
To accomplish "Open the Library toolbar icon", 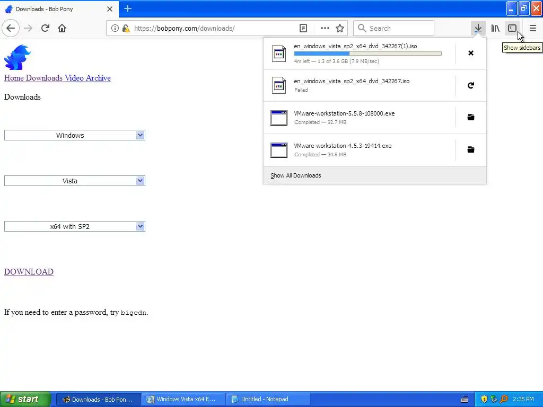I will (x=495, y=29).
